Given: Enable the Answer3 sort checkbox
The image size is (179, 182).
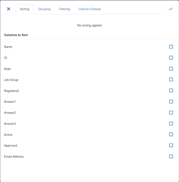Looking at the screenshot, I should tap(171, 124).
